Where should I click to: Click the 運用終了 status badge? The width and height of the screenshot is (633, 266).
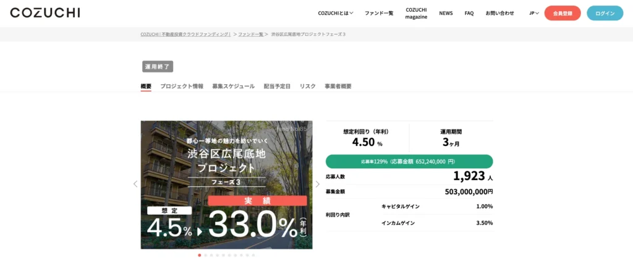coord(158,67)
